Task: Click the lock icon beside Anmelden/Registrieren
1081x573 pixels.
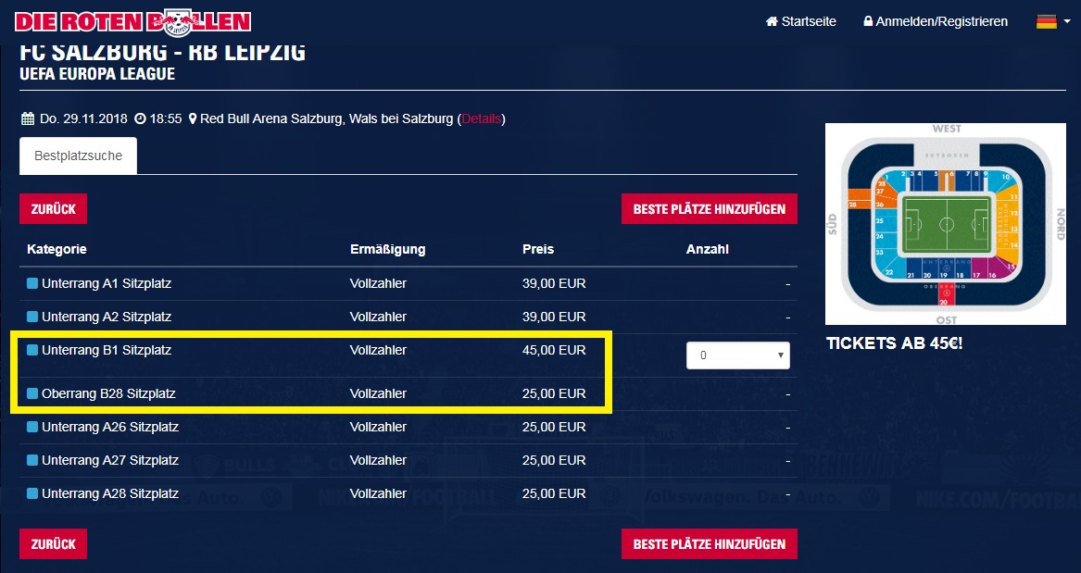Action: pos(868,21)
